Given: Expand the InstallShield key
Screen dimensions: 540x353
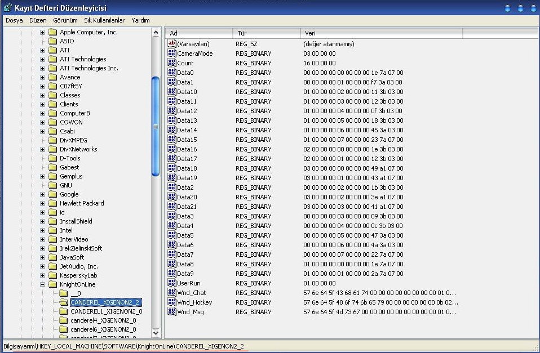Looking at the screenshot, I should pyautogui.click(x=42, y=221).
